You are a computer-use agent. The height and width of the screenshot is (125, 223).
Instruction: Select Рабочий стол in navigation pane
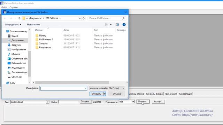(17, 63)
